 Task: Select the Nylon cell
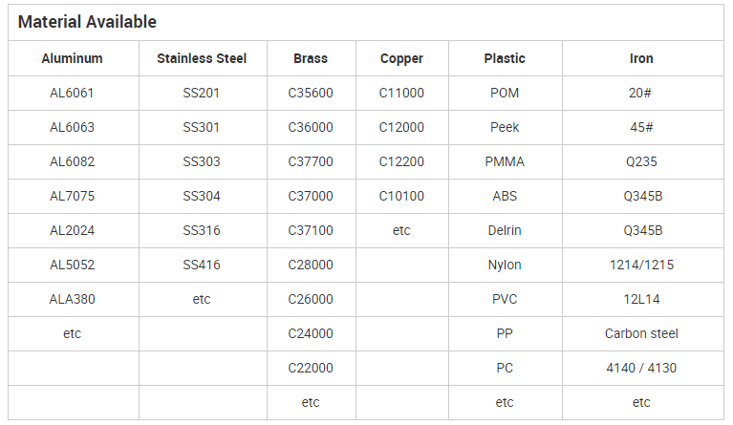(505, 265)
